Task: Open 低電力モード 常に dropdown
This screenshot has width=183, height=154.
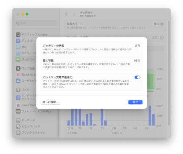Action: click(158, 24)
